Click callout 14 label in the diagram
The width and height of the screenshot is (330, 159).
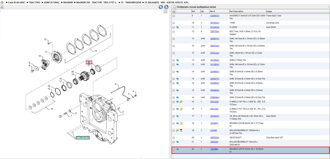tap(51, 109)
